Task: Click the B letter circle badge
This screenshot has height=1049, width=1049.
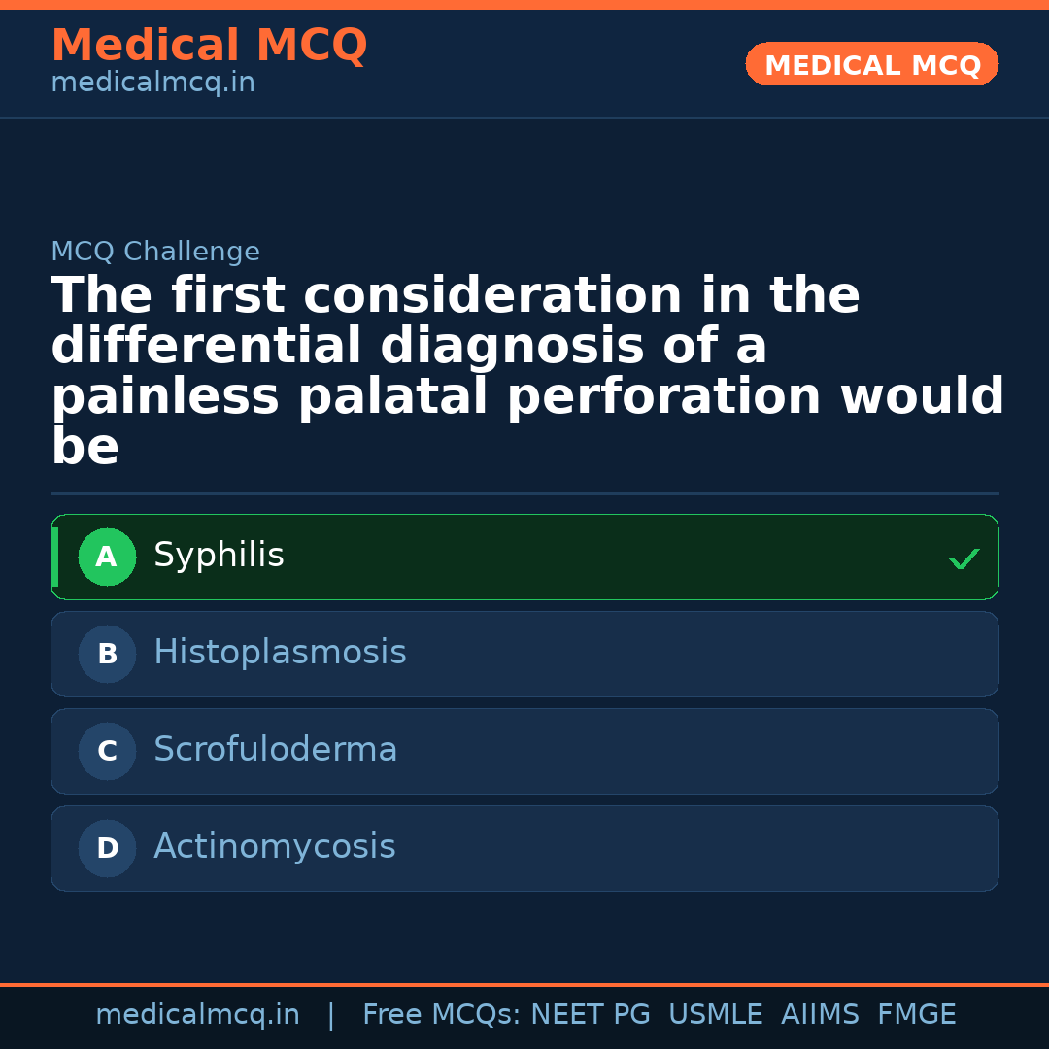Action: [107, 655]
